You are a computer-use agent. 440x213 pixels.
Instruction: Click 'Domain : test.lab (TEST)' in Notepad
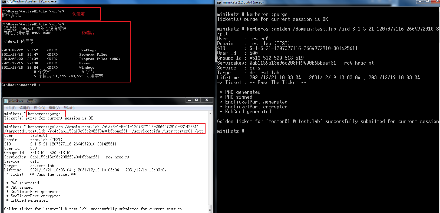click(x=33, y=140)
